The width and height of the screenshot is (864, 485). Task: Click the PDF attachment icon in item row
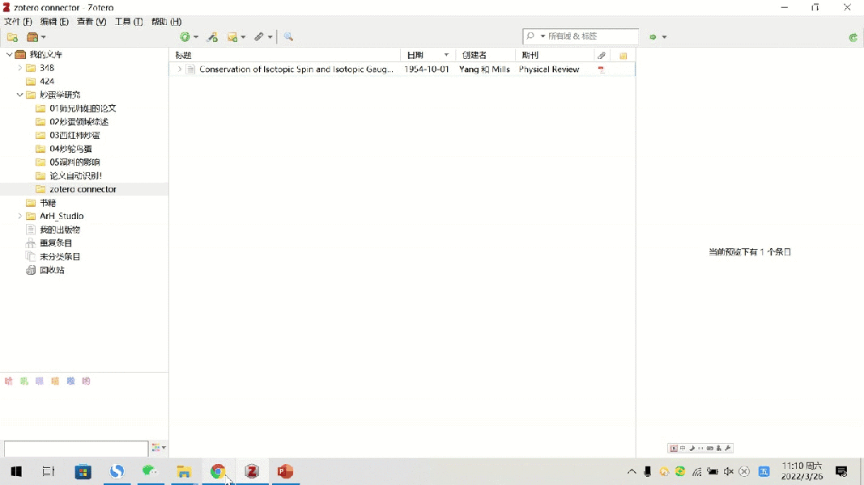pyautogui.click(x=601, y=70)
